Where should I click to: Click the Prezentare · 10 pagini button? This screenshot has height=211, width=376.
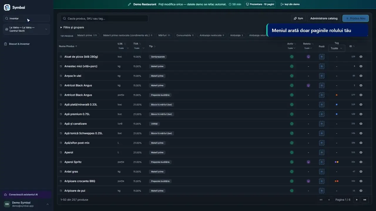click(x=261, y=4)
